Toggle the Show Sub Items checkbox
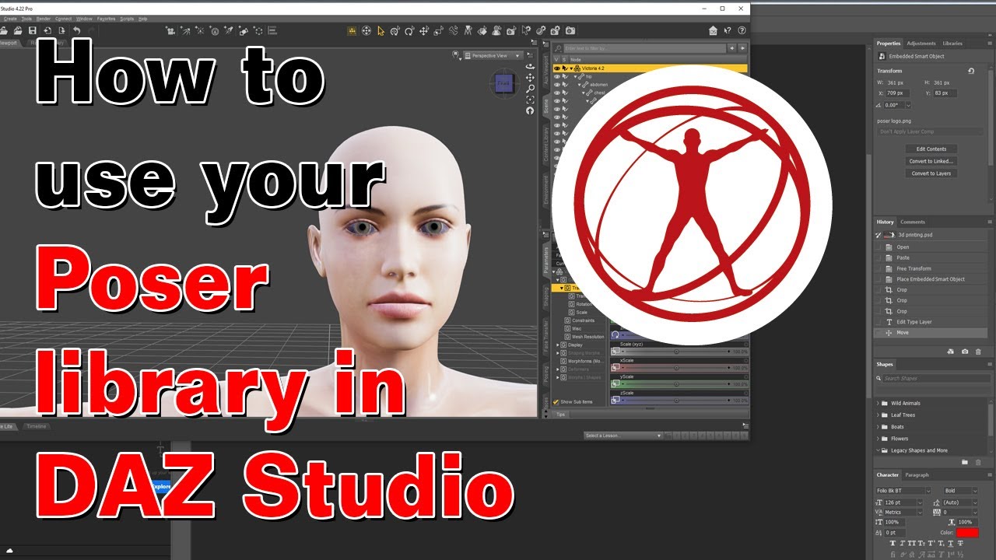 [x=556, y=402]
